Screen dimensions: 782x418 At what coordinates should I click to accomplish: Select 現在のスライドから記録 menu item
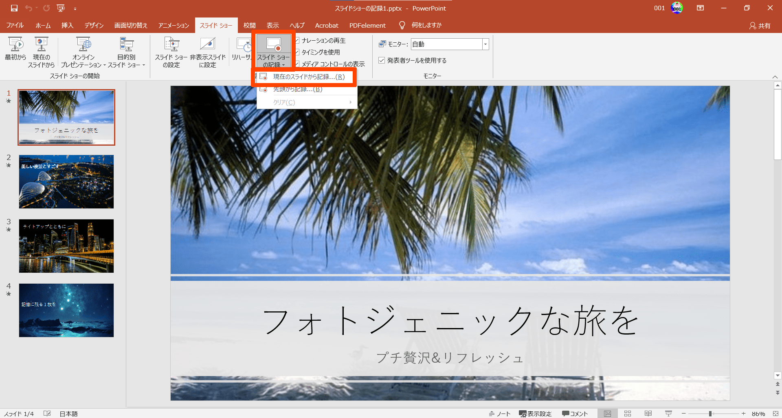(308, 77)
